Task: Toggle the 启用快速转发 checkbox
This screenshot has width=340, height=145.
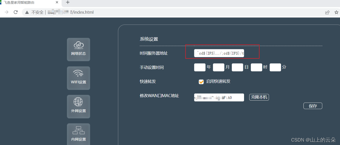Action: point(201,82)
